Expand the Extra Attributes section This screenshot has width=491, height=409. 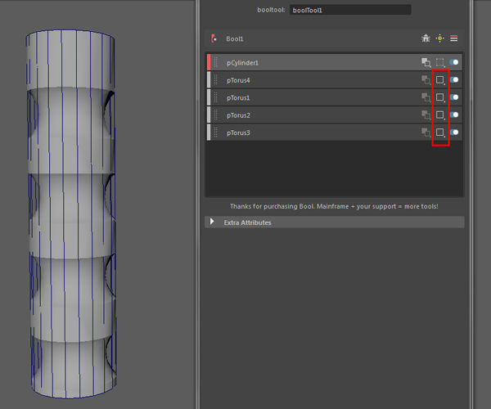212,222
